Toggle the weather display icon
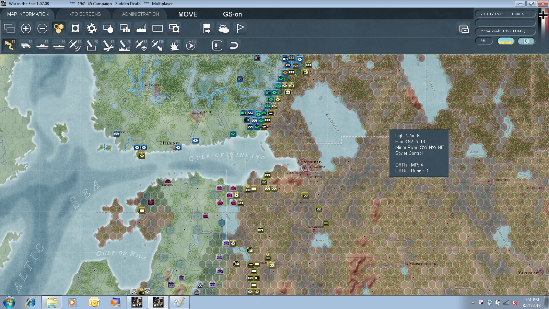 224,28
